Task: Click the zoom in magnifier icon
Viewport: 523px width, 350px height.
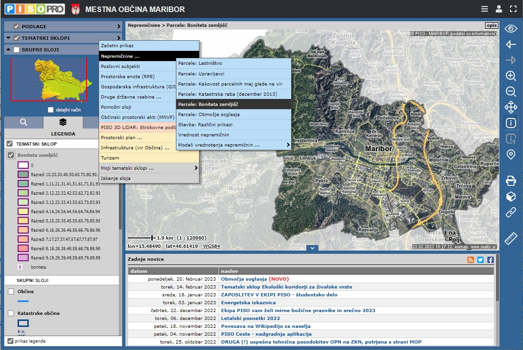Action: click(x=511, y=76)
